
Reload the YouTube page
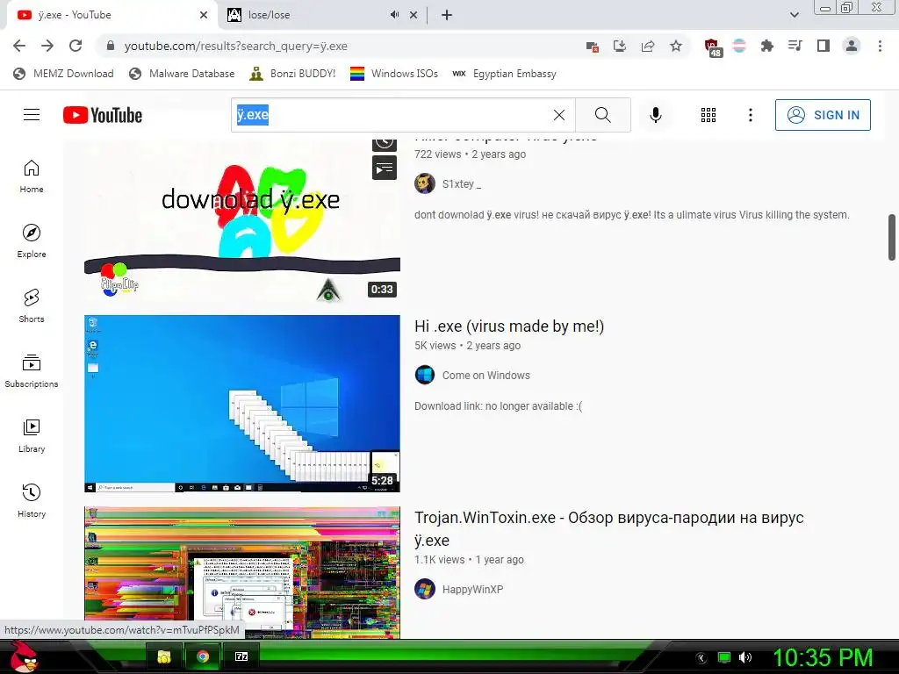pos(76,46)
